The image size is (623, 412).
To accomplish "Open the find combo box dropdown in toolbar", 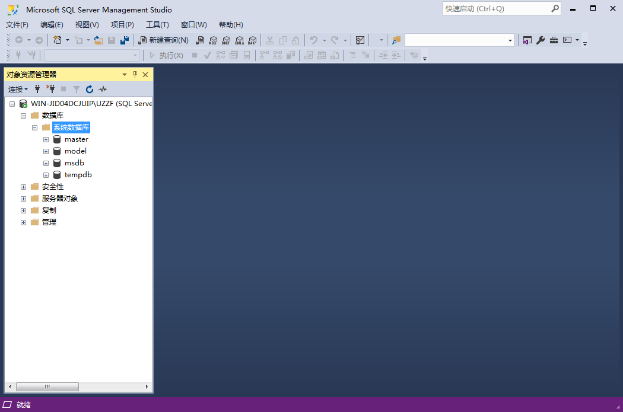I will (510, 40).
